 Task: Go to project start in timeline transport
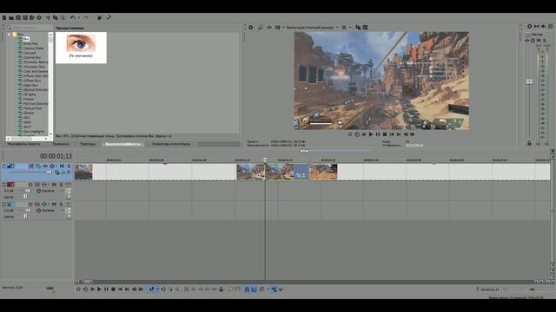120,289
